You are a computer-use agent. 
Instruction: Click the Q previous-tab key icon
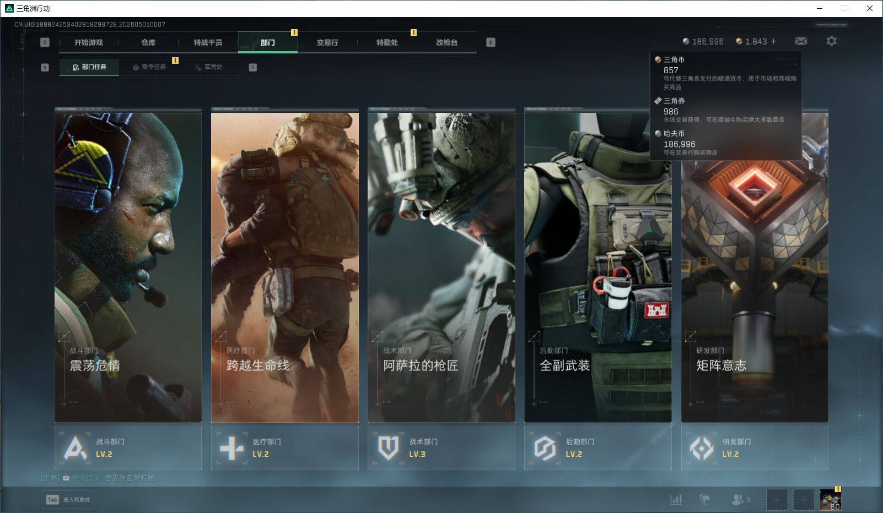(x=45, y=42)
